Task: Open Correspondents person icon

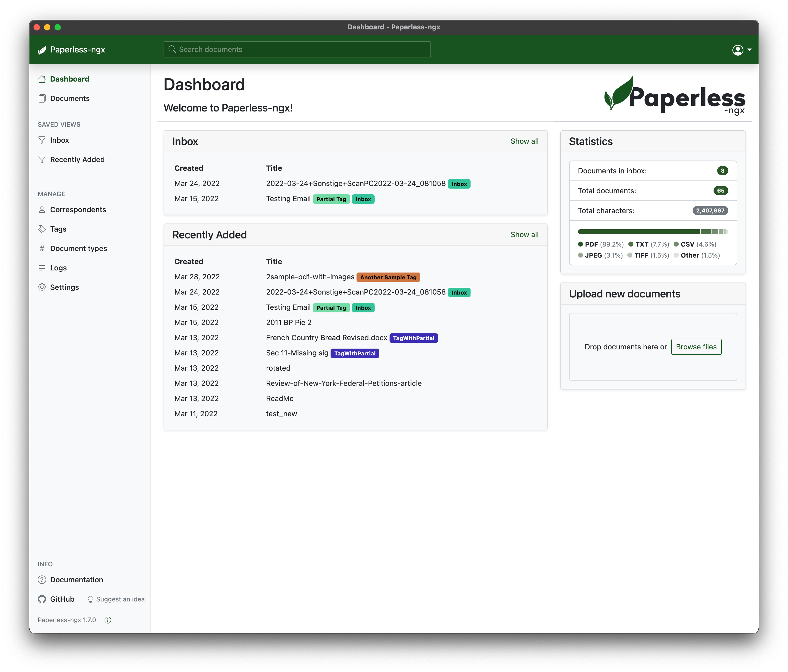Action: 42,210
